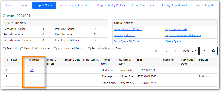Image resolution: width=221 pixels, height=91 pixels.
Task: Sort by ISBN column header
Action: click(x=140, y=60)
